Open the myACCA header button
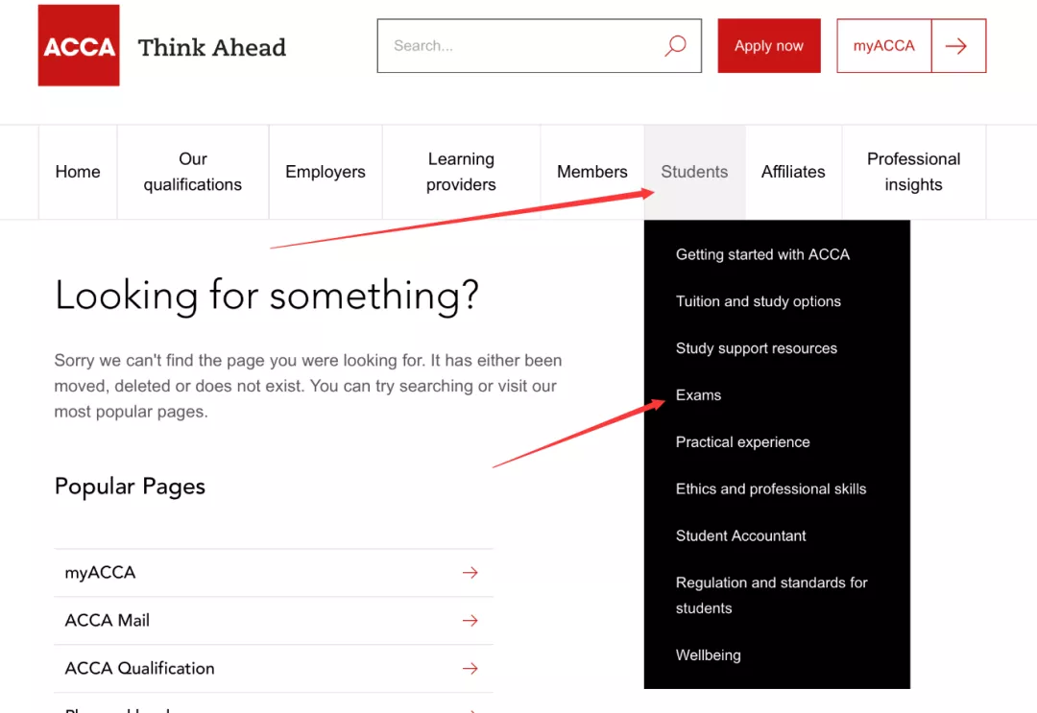Viewport: 1037px width, 713px height. 883,46
